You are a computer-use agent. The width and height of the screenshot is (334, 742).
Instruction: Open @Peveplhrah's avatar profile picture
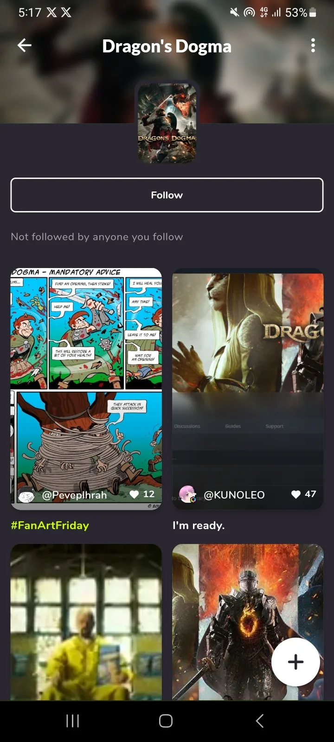[x=26, y=495]
